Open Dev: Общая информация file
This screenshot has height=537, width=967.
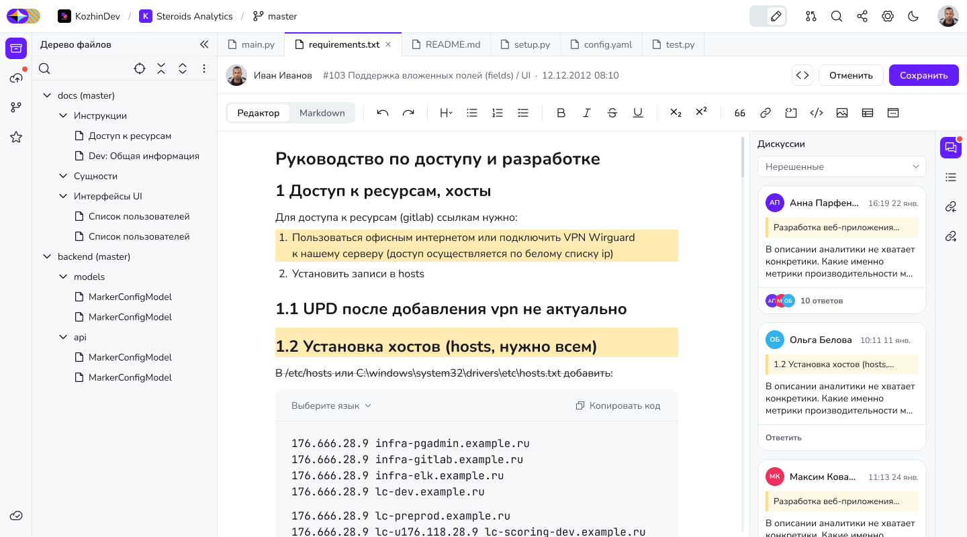[137, 156]
